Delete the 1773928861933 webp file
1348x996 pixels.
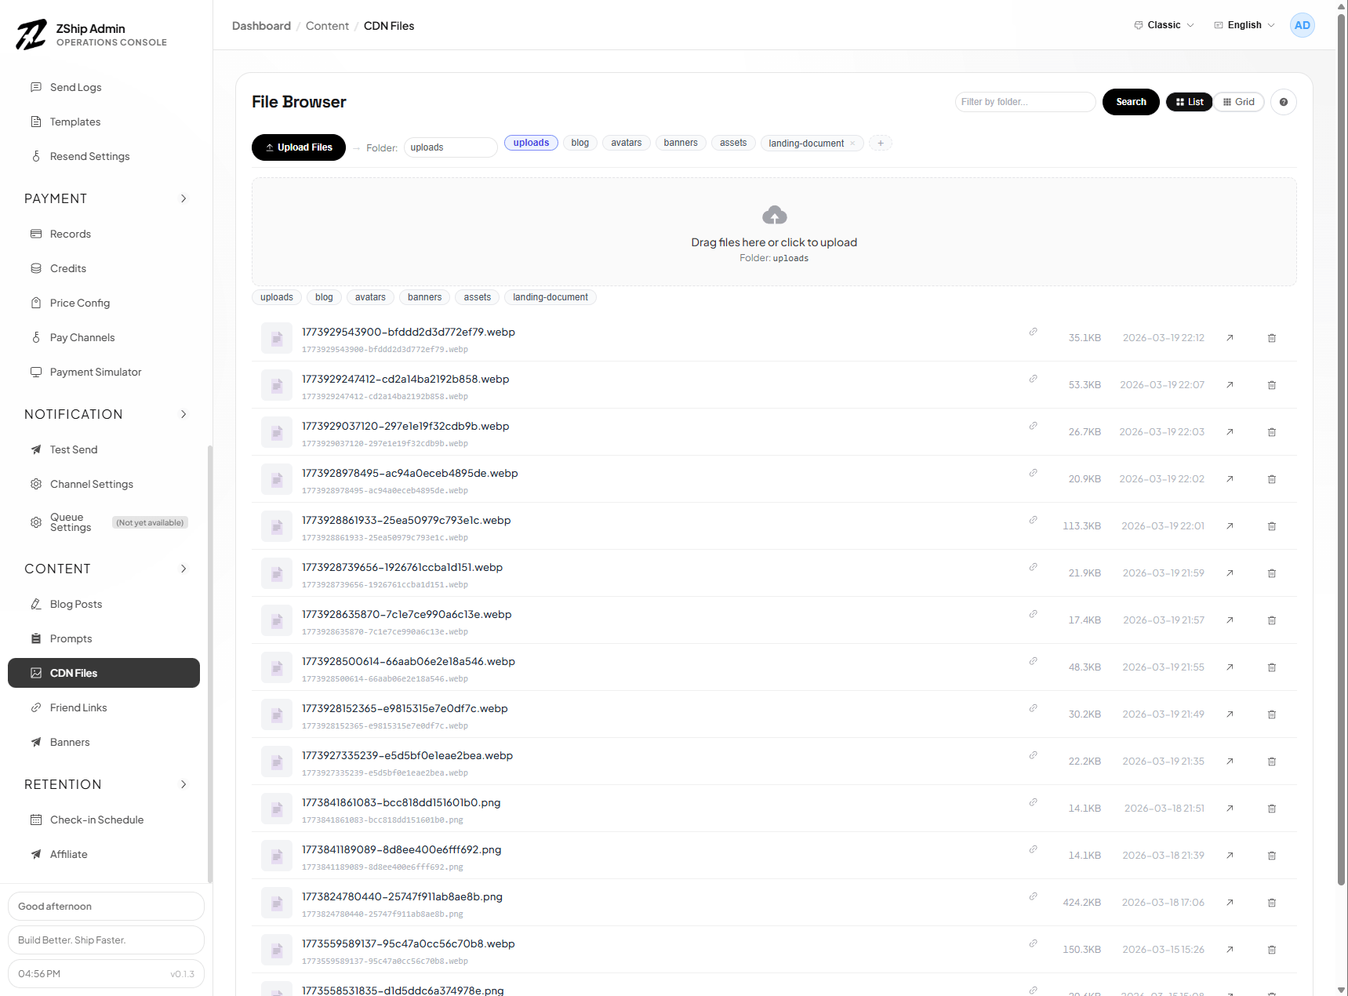pyautogui.click(x=1271, y=526)
